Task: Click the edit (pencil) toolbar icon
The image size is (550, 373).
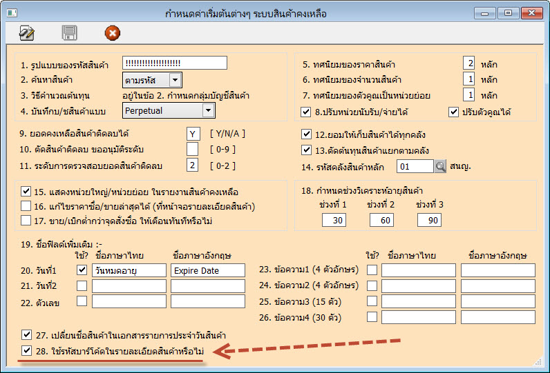Action: [x=27, y=33]
